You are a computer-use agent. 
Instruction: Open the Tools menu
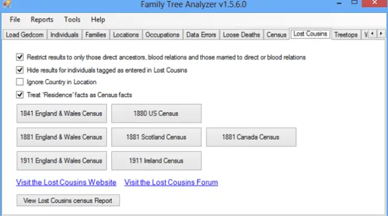72,19
